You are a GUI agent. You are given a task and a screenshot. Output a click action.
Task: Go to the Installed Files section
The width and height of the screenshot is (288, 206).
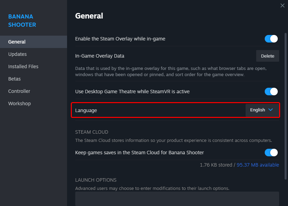point(23,66)
